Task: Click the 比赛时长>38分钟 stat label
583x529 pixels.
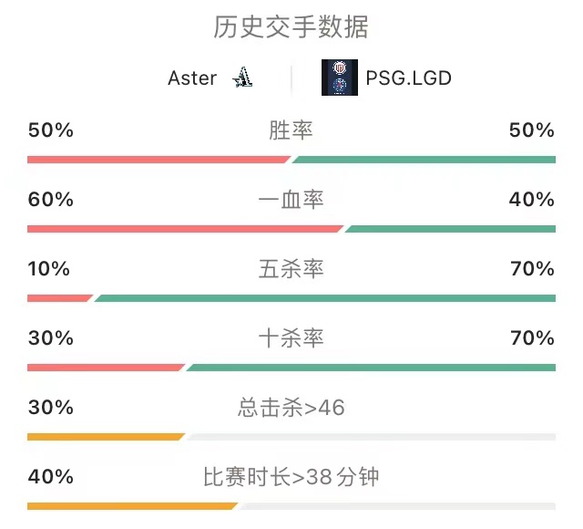Action: [291, 477]
